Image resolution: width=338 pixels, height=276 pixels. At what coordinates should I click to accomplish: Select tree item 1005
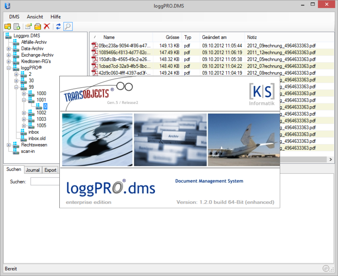point(41,126)
